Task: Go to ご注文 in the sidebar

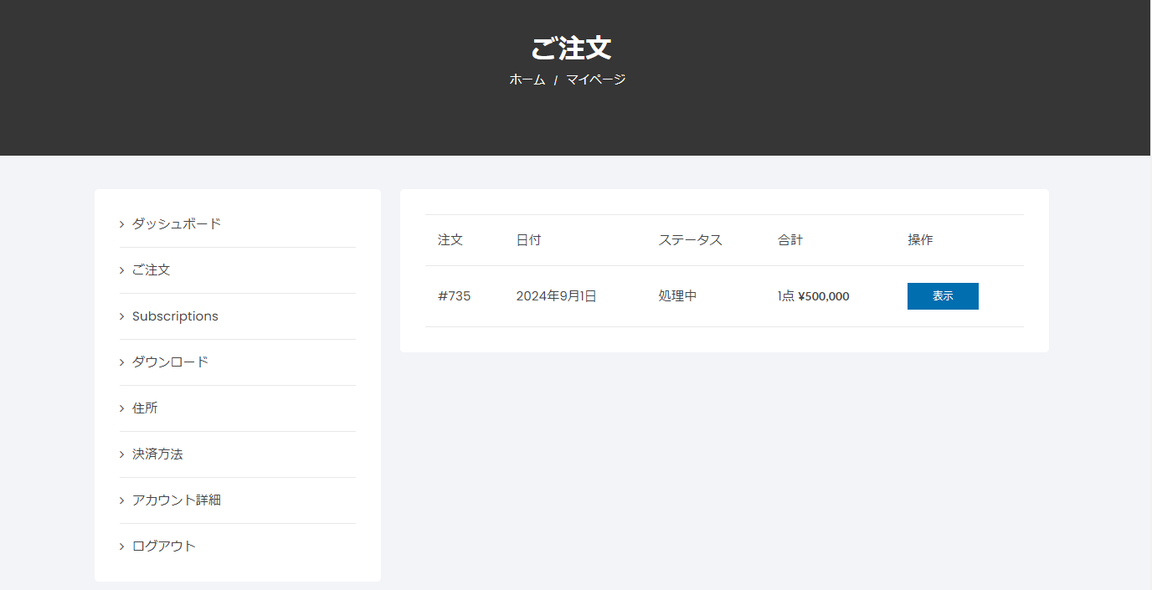Action: 152,270
